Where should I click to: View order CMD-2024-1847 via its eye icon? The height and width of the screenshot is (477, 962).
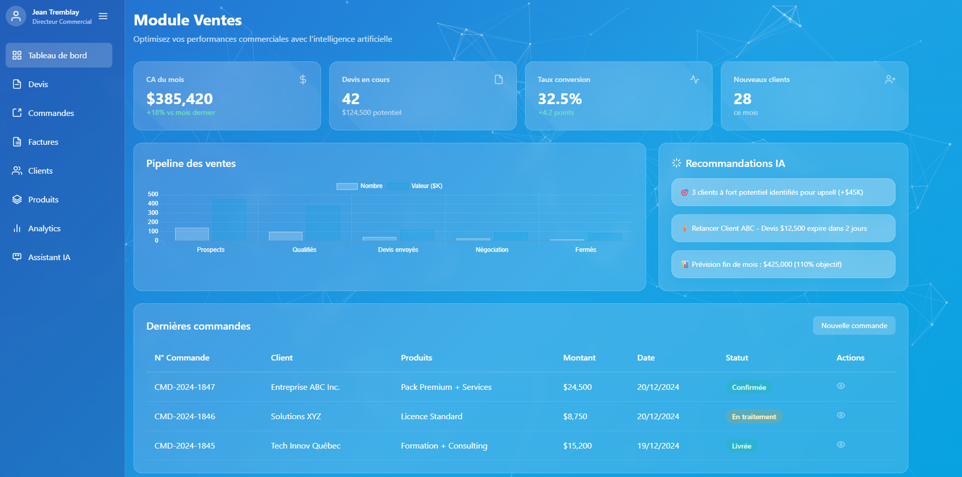click(841, 386)
